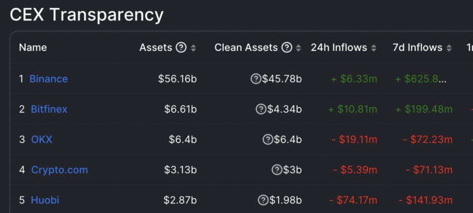Click the question icon beside Bitfinex $4.34b
473x213 pixels.
(261, 109)
